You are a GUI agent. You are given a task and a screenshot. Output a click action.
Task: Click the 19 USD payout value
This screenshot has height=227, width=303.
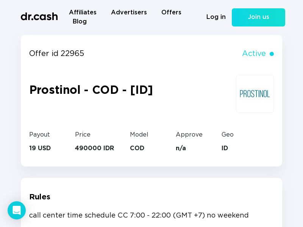coord(40,148)
